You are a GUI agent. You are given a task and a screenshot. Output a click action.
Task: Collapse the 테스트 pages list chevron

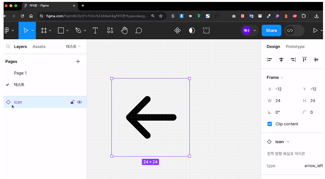79,47
